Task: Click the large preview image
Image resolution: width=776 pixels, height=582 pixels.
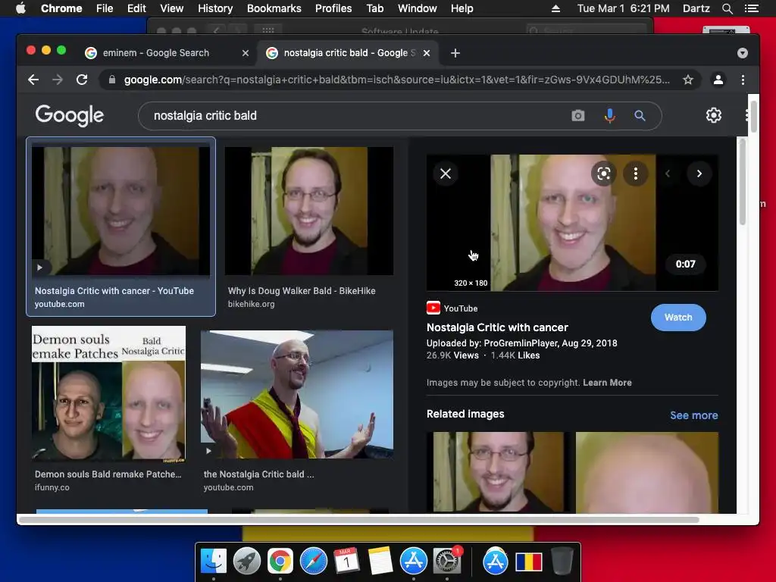Action: tap(573, 223)
